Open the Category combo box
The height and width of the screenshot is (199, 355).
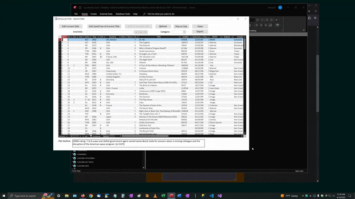(x=184, y=32)
